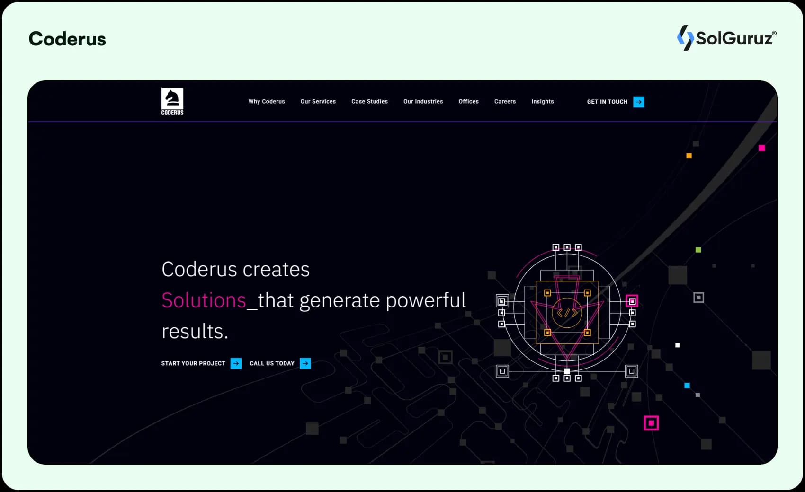The height and width of the screenshot is (492, 805).
Task: Visit the Careers page
Action: tap(505, 102)
